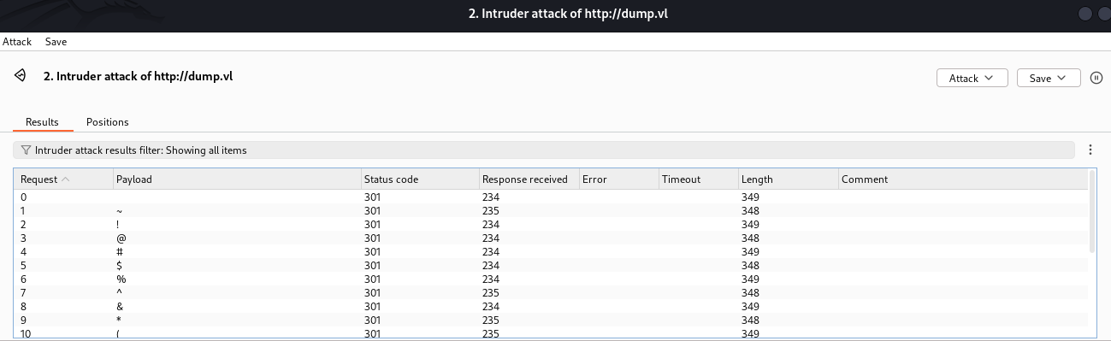
Task: Click the Comment column header
Action: tap(962, 179)
